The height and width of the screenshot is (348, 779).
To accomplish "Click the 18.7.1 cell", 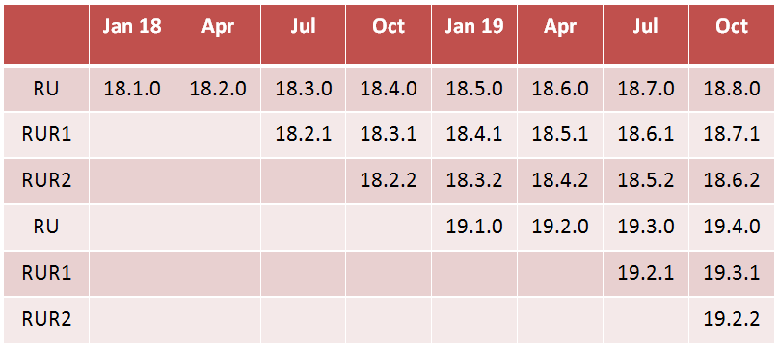I will (x=732, y=136).
